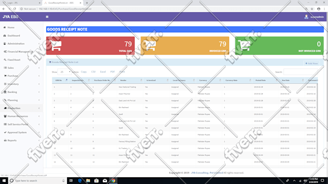This screenshot has width=328, height=184.
Task: Expand the Sales menu chevron
Action: pyautogui.click(x=39, y=68)
